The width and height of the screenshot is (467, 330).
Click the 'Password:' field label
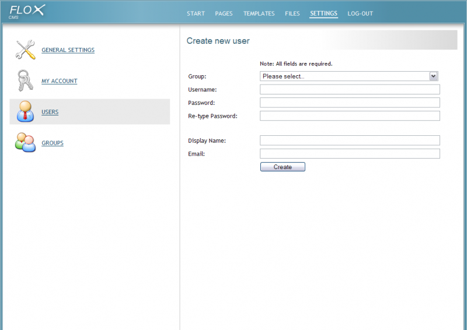click(201, 103)
